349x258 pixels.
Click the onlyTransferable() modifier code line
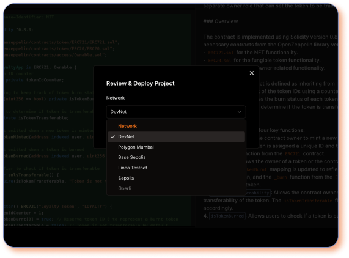pyautogui.click(x=31, y=175)
